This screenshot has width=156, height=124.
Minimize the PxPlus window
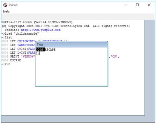click(126, 5)
